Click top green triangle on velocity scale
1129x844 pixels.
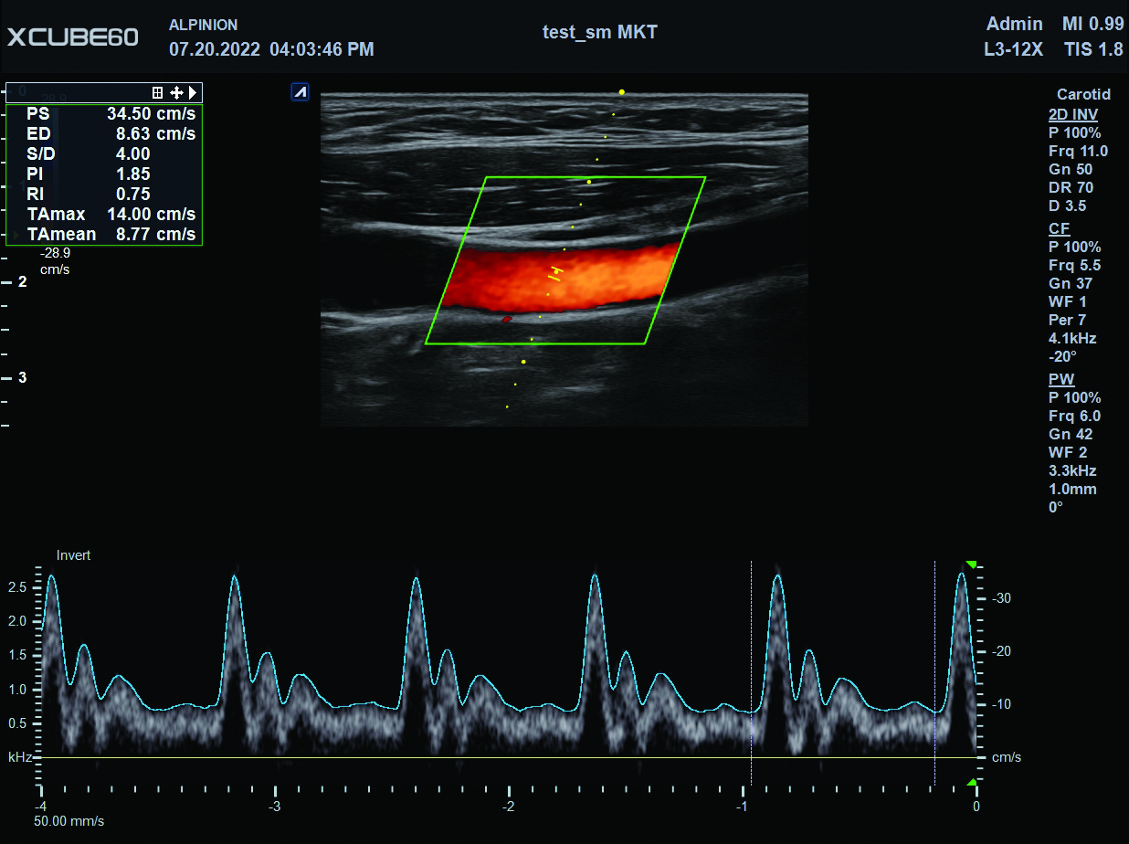[x=972, y=564]
